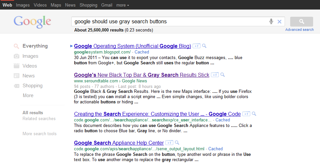Open Cached link for googlesystem.blogspot.com

click(142, 52)
